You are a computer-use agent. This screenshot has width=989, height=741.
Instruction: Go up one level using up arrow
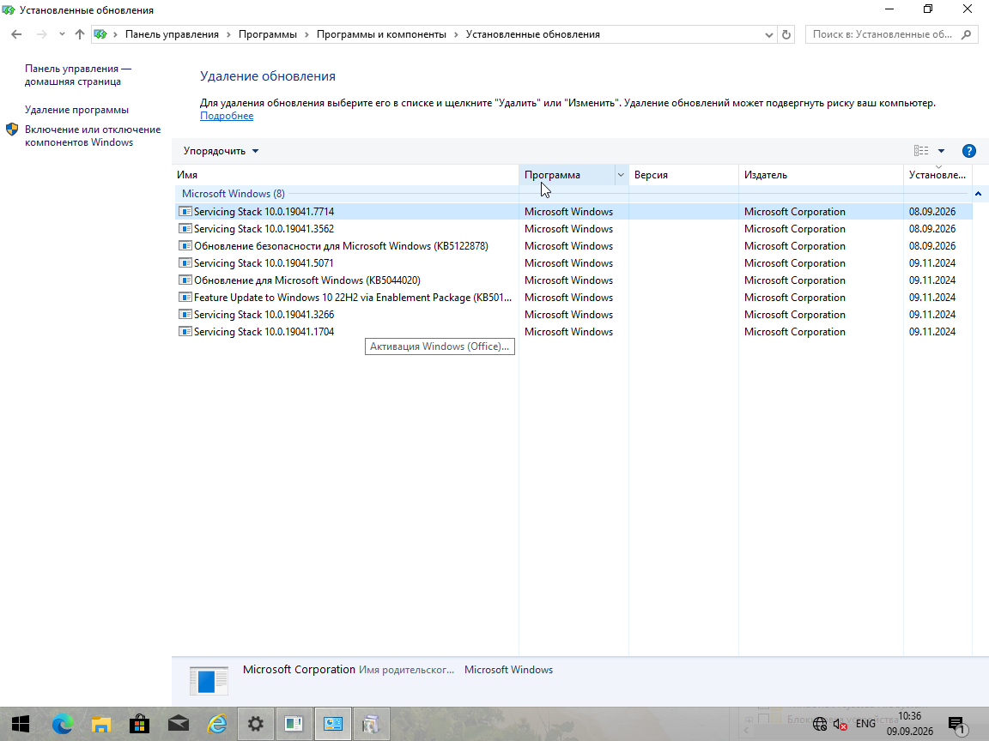coord(80,34)
